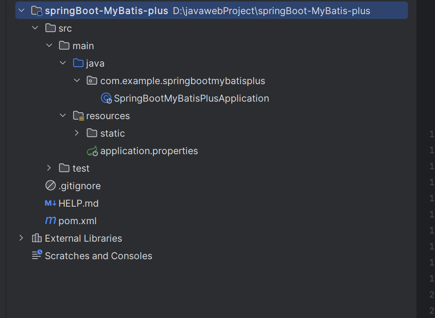Open SpringBootMyBatisPlusApplication class
This screenshot has height=318, width=435.
coord(191,98)
